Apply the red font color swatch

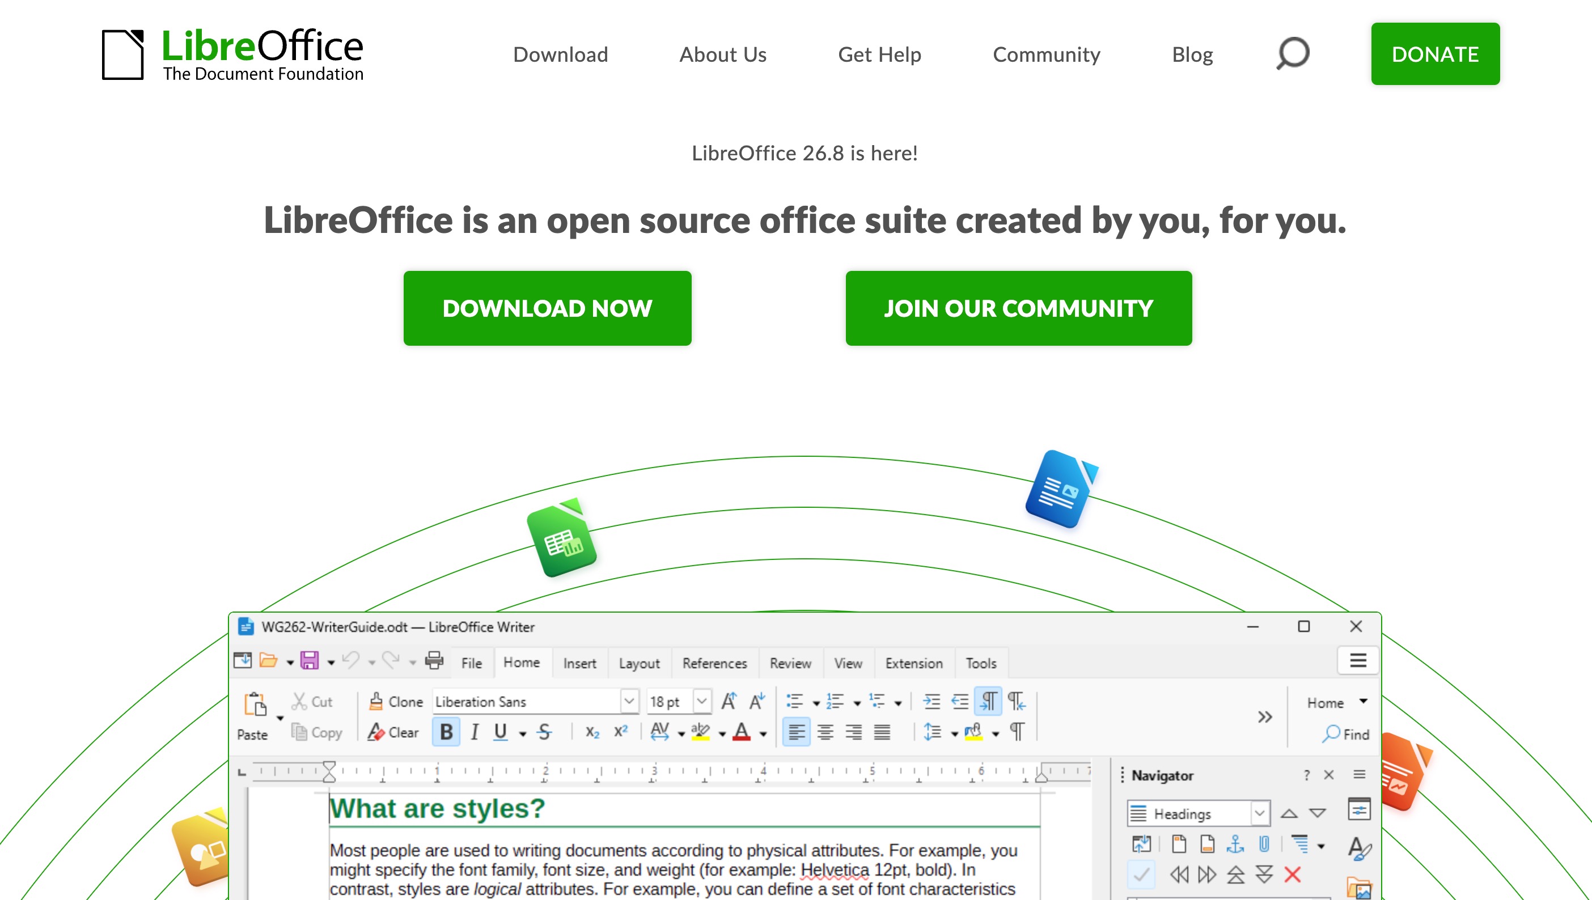coord(741,732)
